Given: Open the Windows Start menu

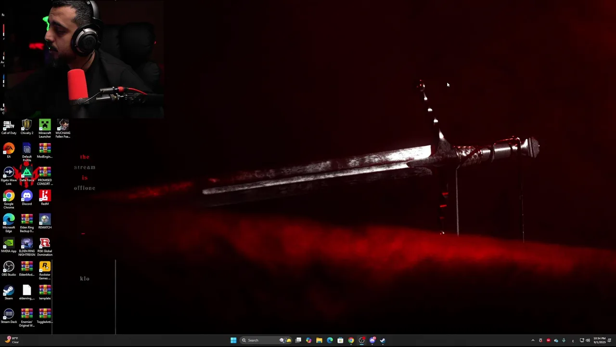Looking at the screenshot, I should point(233,340).
